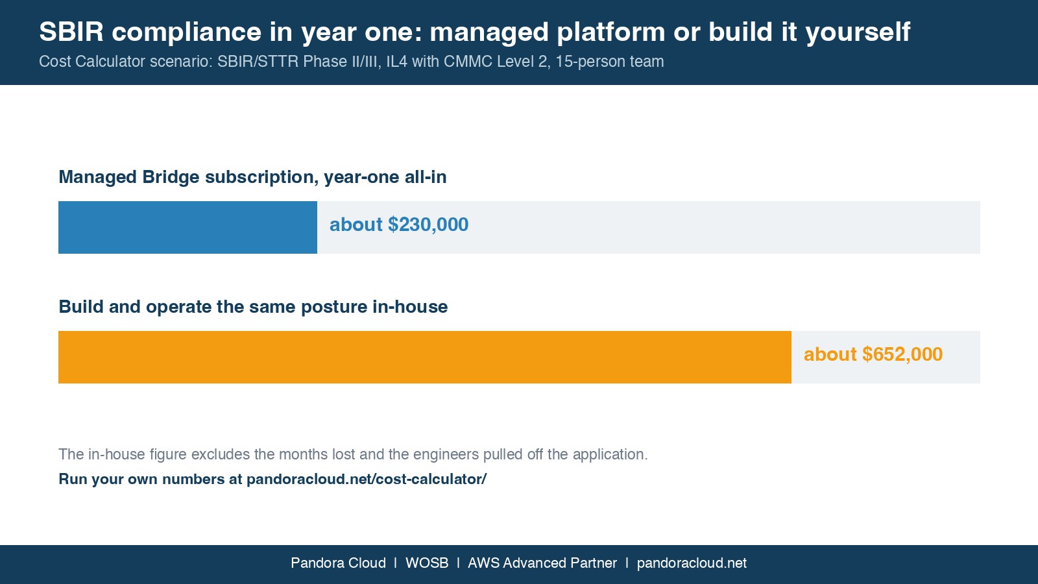This screenshot has width=1038, height=584.
Task: Select the 'about $230,000' value
Action: point(399,225)
